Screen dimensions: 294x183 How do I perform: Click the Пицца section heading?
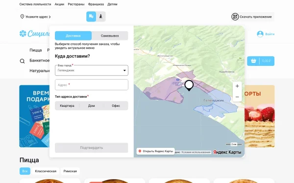(x=29, y=160)
